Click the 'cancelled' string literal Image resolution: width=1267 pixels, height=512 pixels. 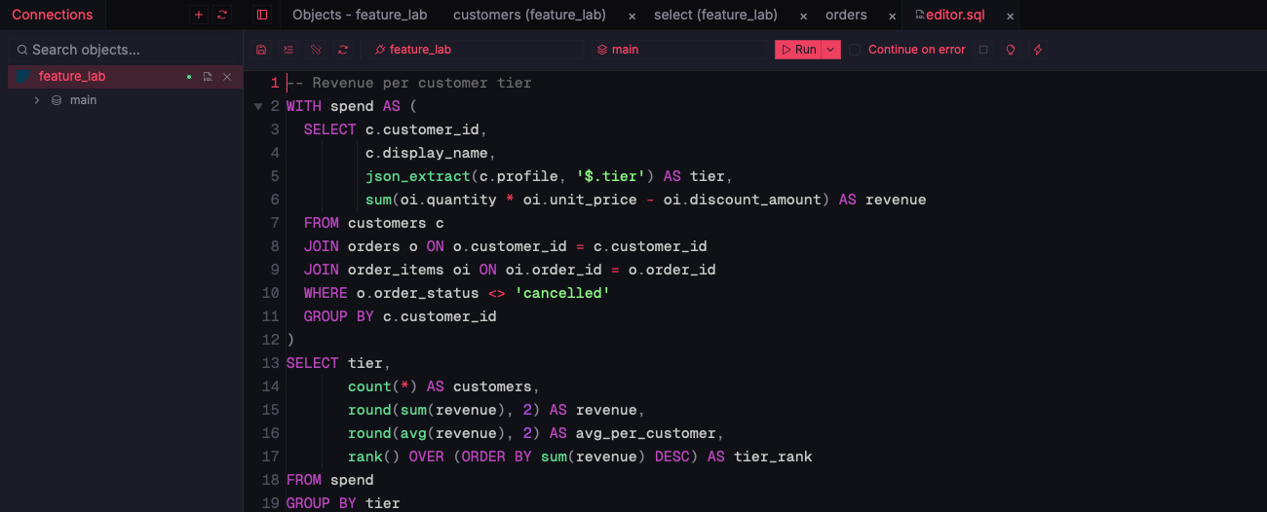point(562,293)
